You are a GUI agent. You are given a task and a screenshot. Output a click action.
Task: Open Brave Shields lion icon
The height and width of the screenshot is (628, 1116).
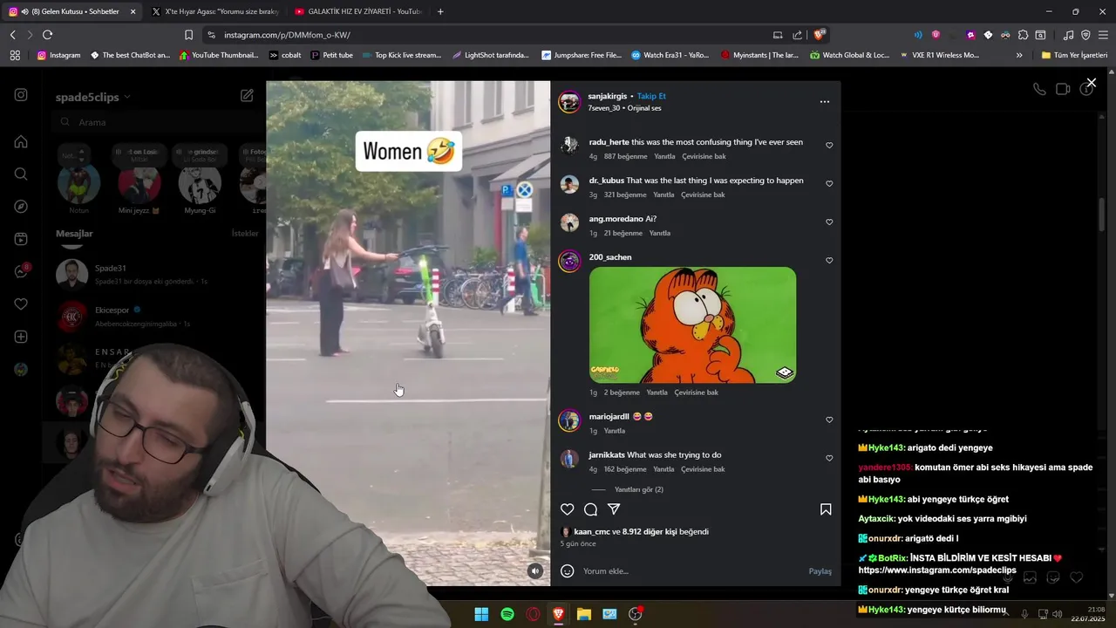click(x=819, y=35)
